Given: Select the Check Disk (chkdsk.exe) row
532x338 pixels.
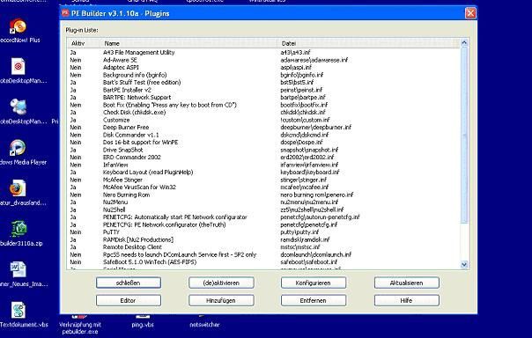Looking at the screenshot, I should [263, 112].
